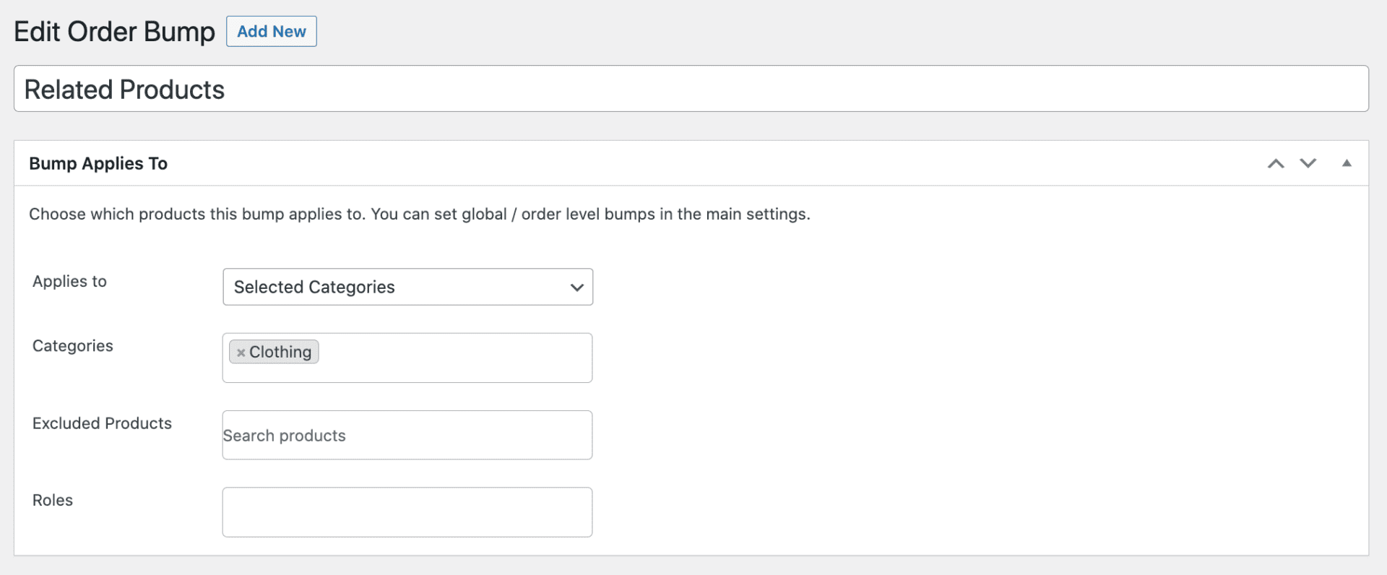Click the Add New button
The image size is (1387, 575).
click(x=272, y=31)
